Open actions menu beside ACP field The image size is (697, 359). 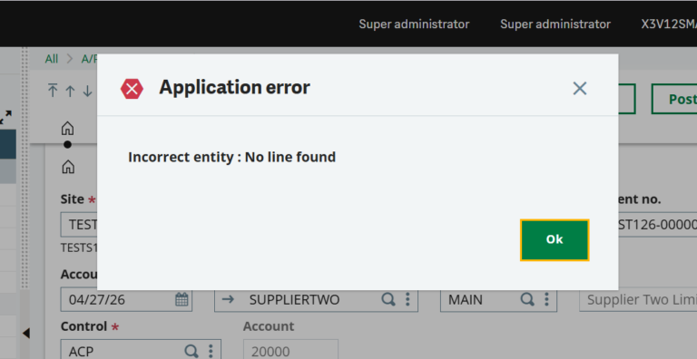211,351
